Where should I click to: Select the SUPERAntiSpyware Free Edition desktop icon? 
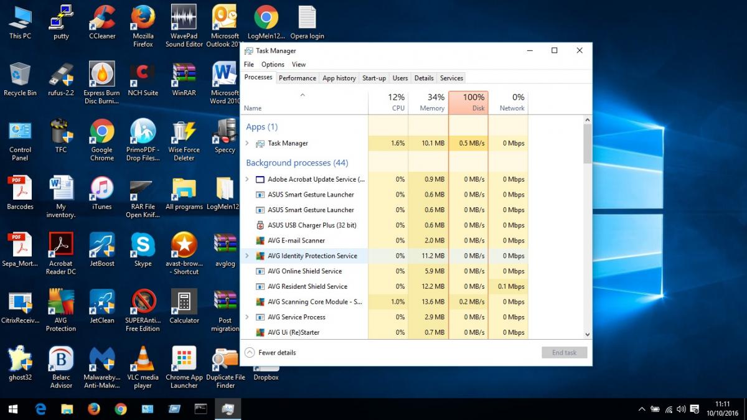coord(143,310)
